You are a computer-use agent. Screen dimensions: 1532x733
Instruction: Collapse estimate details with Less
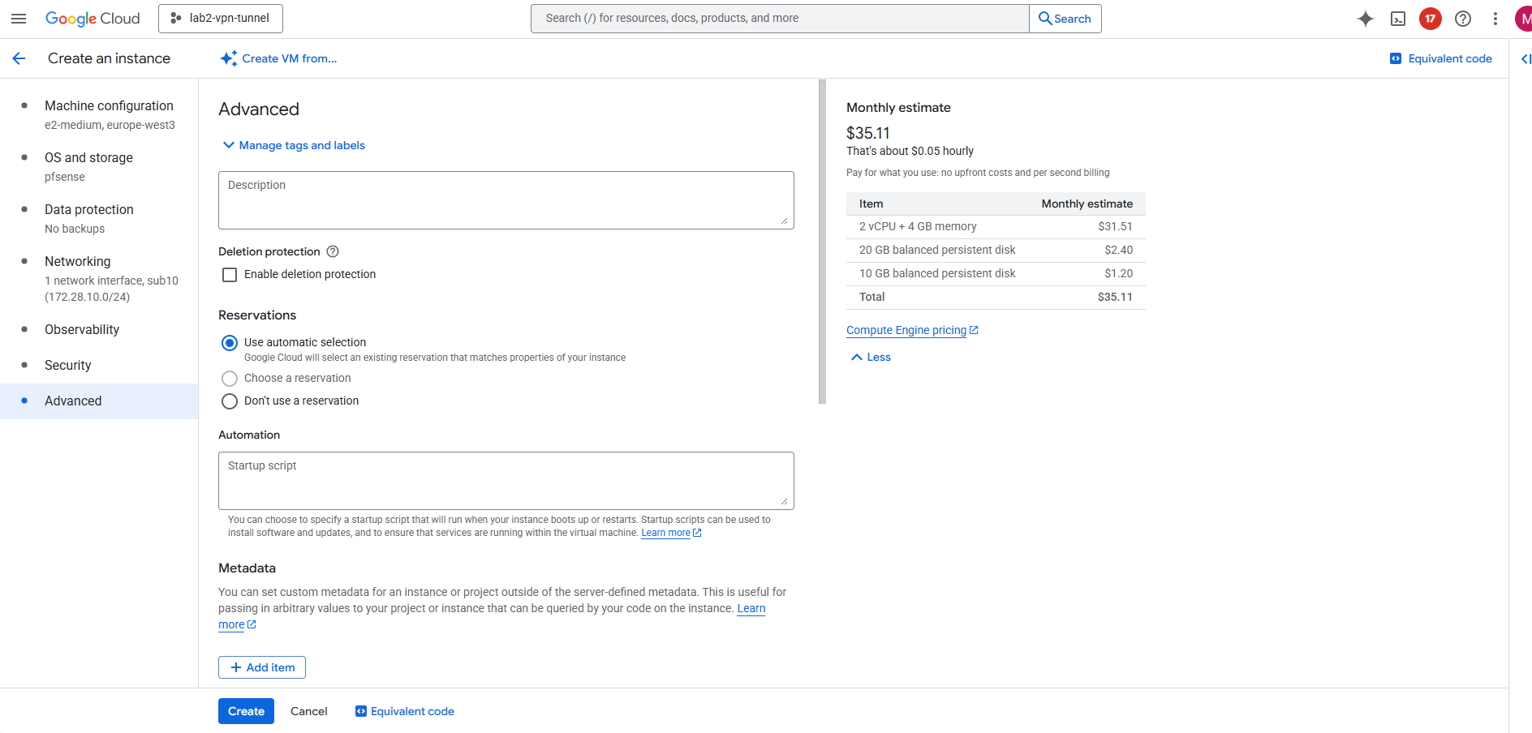871,357
